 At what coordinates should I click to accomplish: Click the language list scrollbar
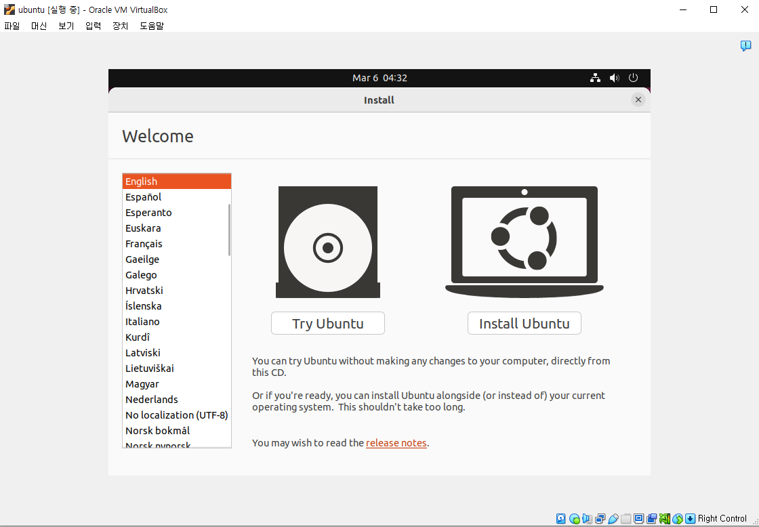229,230
